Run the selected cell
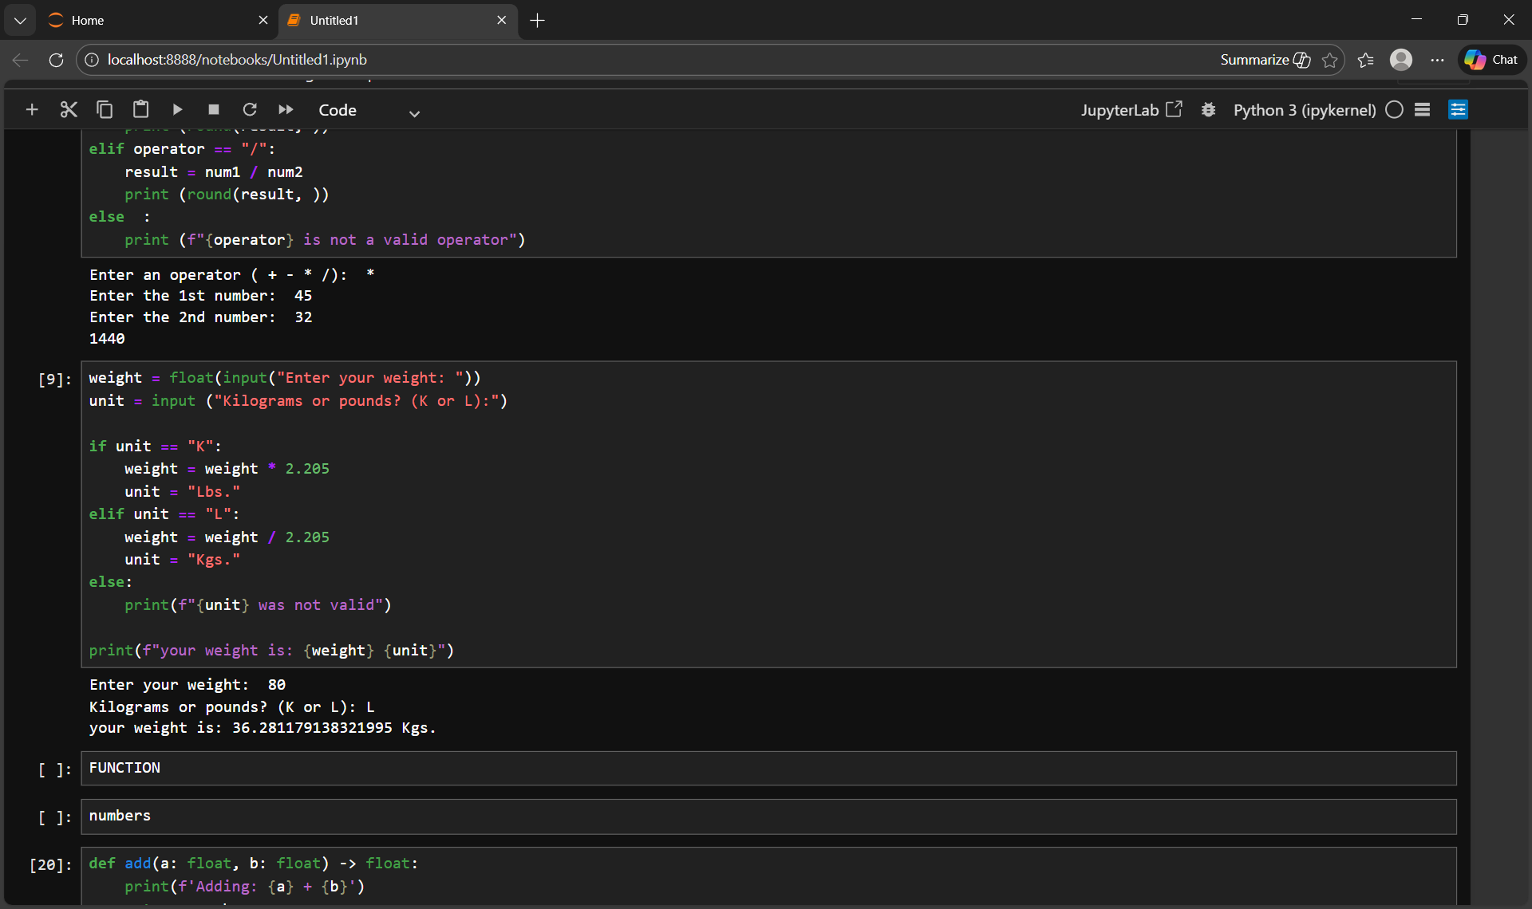Viewport: 1532px width, 909px height. 177,110
